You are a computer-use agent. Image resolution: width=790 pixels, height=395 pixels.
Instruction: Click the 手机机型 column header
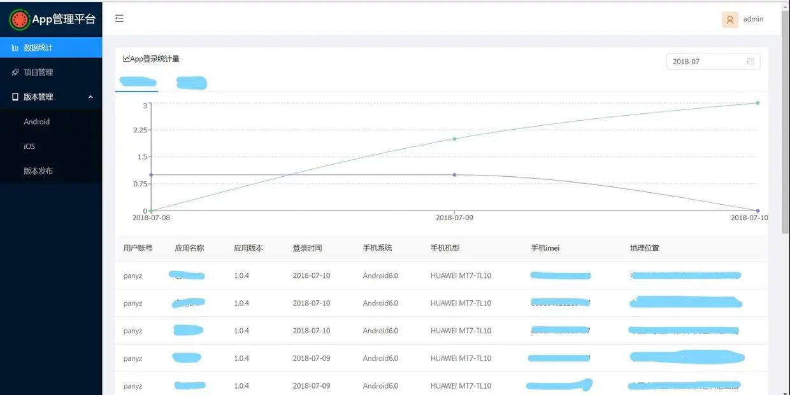(x=445, y=248)
